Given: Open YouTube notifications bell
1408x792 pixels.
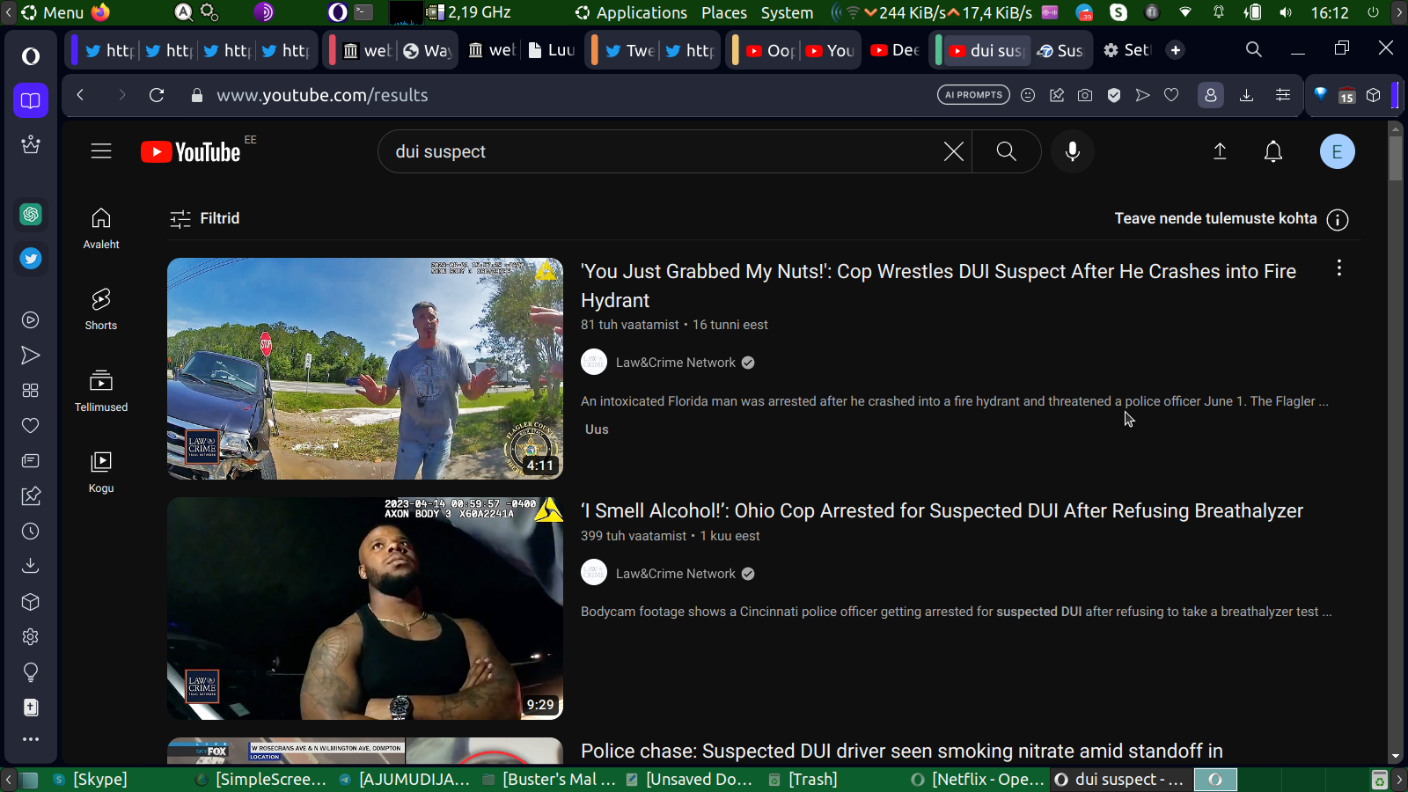Looking at the screenshot, I should [x=1273, y=151].
